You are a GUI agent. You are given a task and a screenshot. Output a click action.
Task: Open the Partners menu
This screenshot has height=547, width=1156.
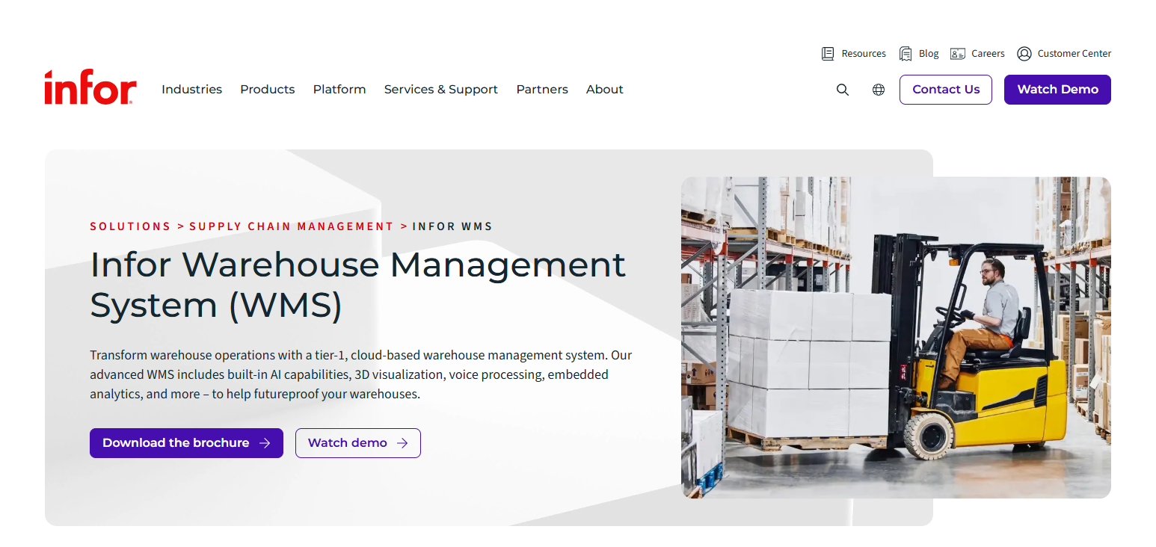(542, 90)
